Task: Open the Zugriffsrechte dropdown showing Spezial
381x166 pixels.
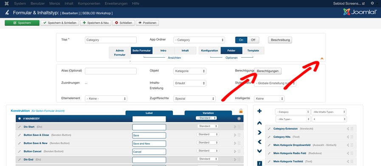Action: (195, 99)
